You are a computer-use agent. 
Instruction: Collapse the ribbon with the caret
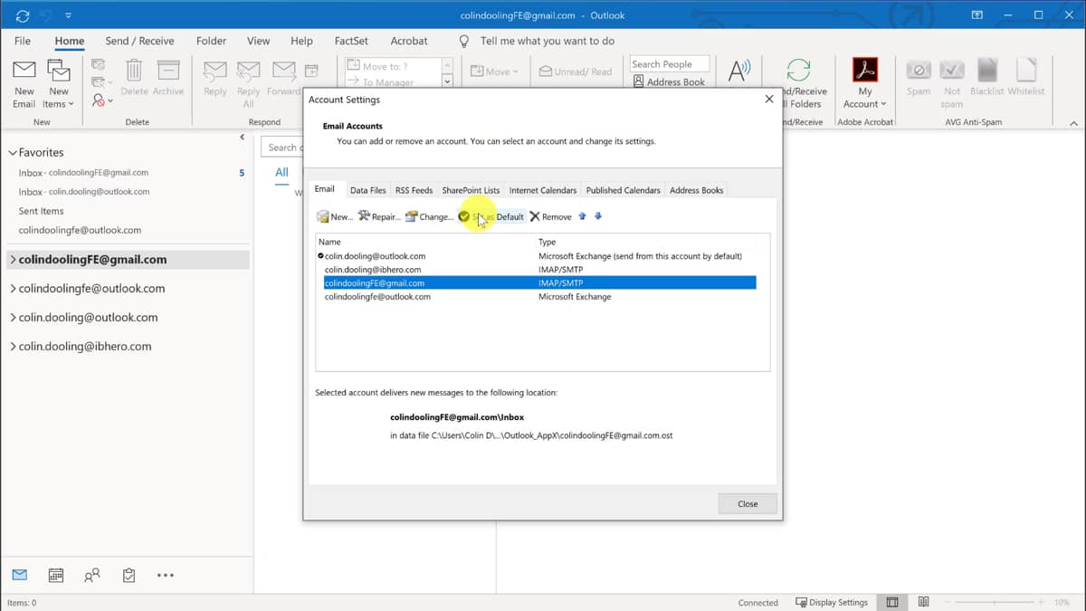pos(1073,123)
